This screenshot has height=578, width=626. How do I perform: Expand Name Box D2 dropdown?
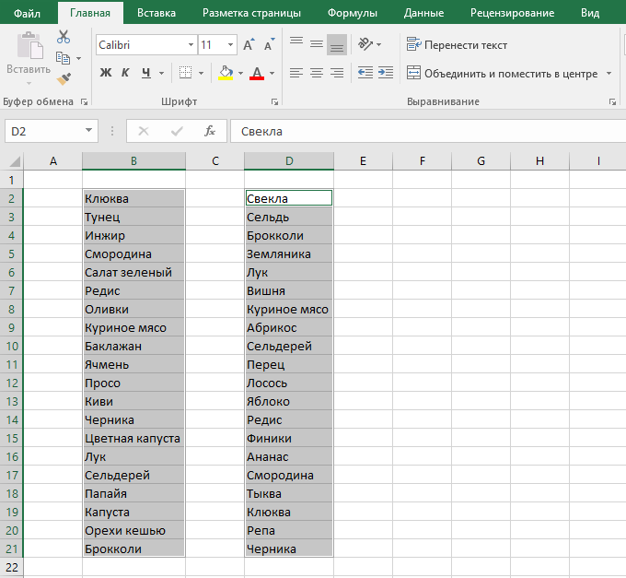click(88, 130)
